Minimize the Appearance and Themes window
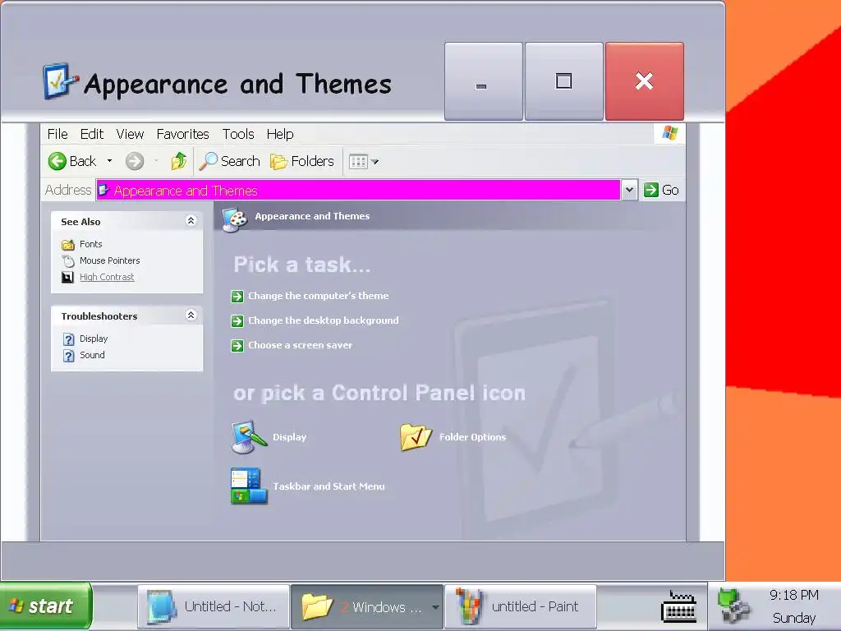This screenshot has height=631, width=841. [483, 81]
